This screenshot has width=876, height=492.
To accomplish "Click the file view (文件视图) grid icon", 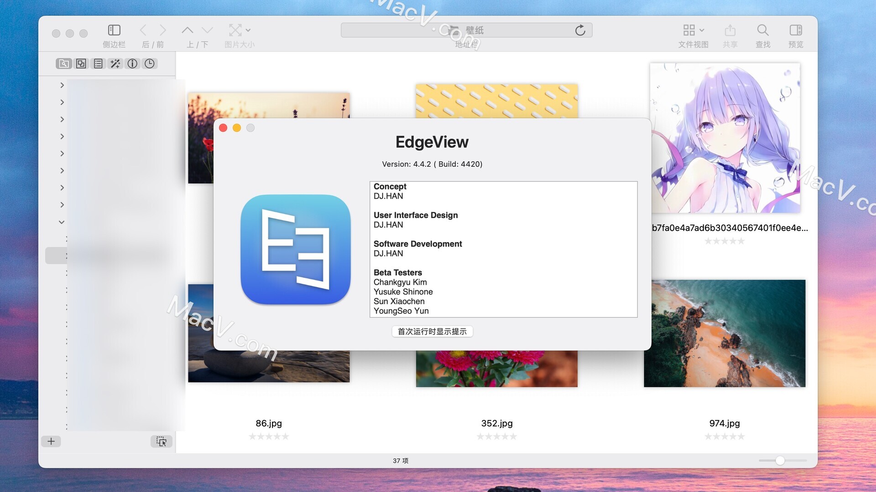I will pyautogui.click(x=689, y=30).
